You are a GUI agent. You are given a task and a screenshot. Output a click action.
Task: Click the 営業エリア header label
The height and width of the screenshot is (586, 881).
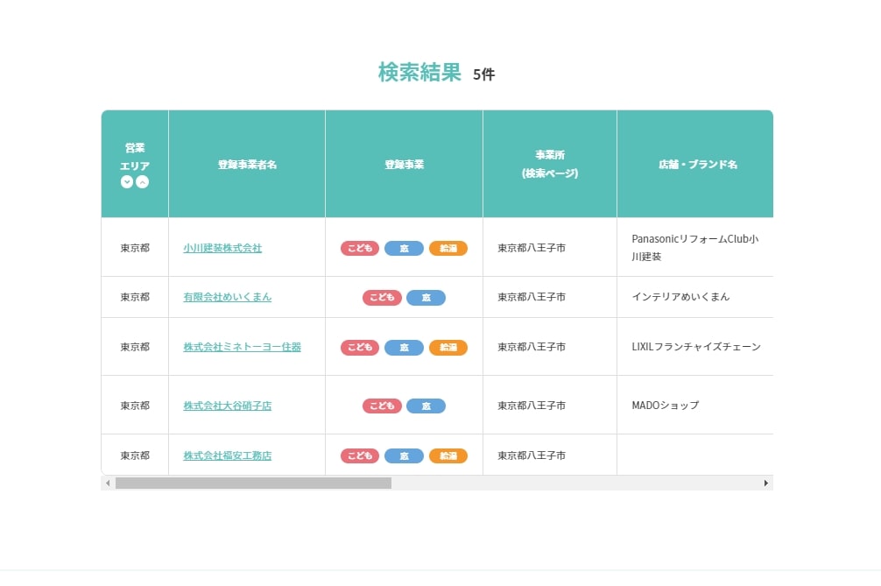(135, 157)
